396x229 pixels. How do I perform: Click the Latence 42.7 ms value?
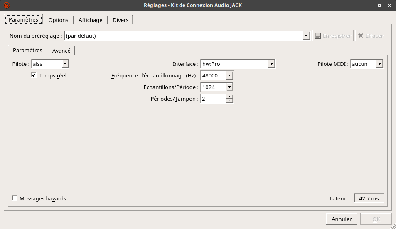[x=369, y=198]
